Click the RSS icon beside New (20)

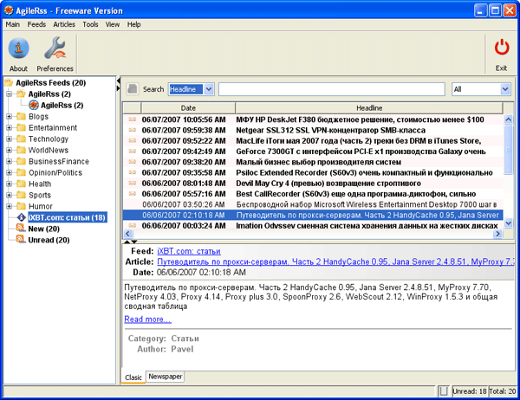tap(21, 229)
